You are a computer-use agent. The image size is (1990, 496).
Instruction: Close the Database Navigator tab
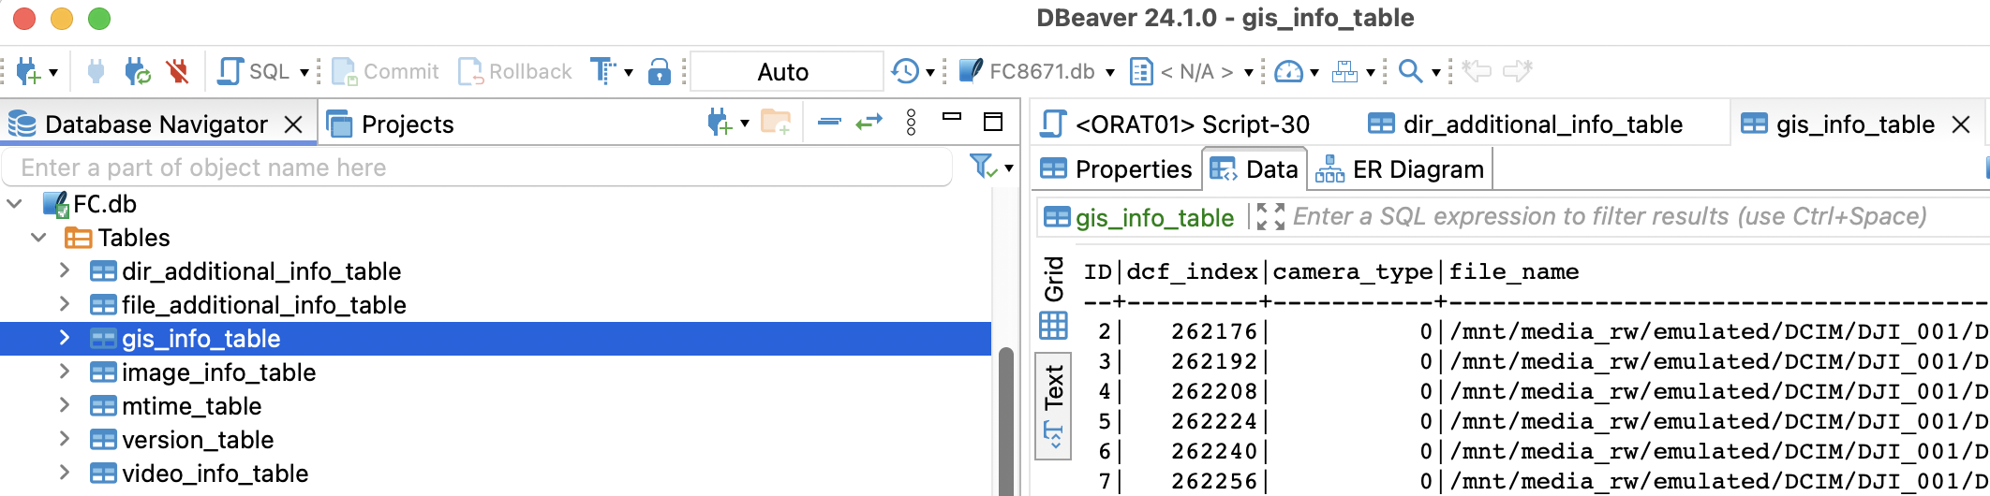293,124
